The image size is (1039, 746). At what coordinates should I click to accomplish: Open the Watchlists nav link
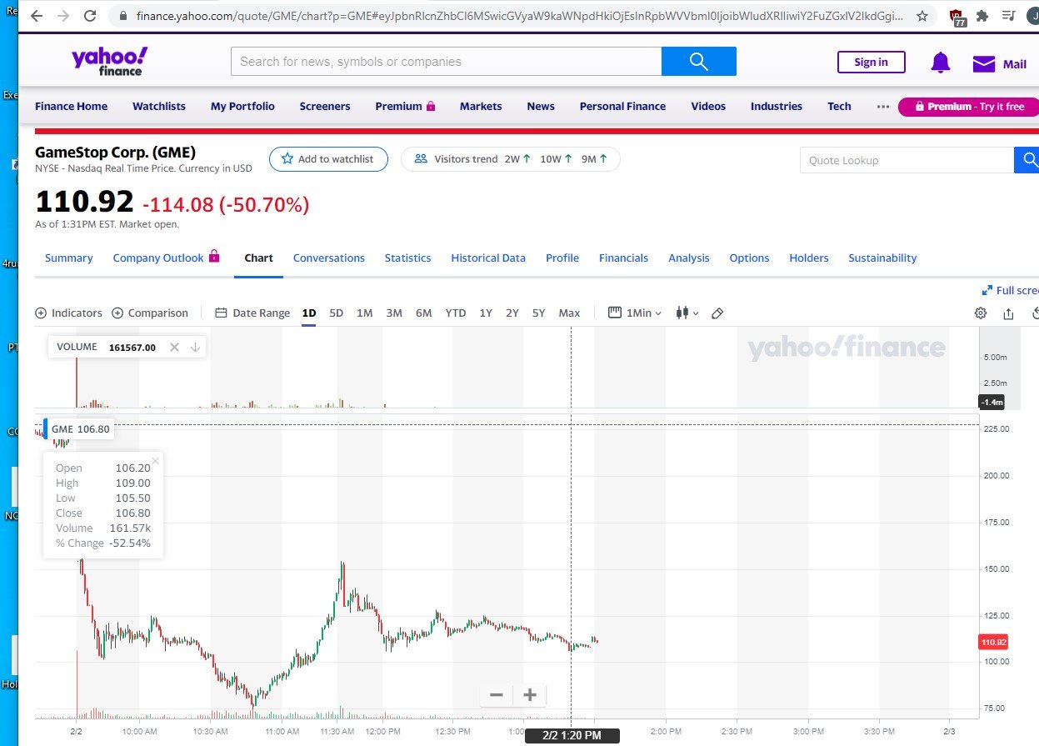(159, 107)
